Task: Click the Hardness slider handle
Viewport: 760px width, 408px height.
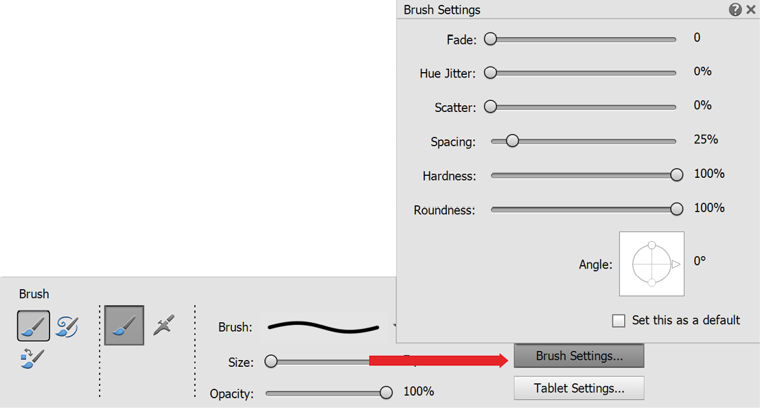Action: coord(677,174)
